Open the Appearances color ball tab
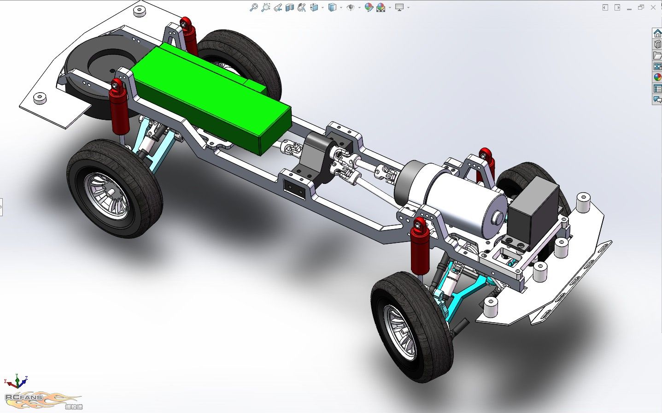The image size is (662, 413). tap(657, 77)
